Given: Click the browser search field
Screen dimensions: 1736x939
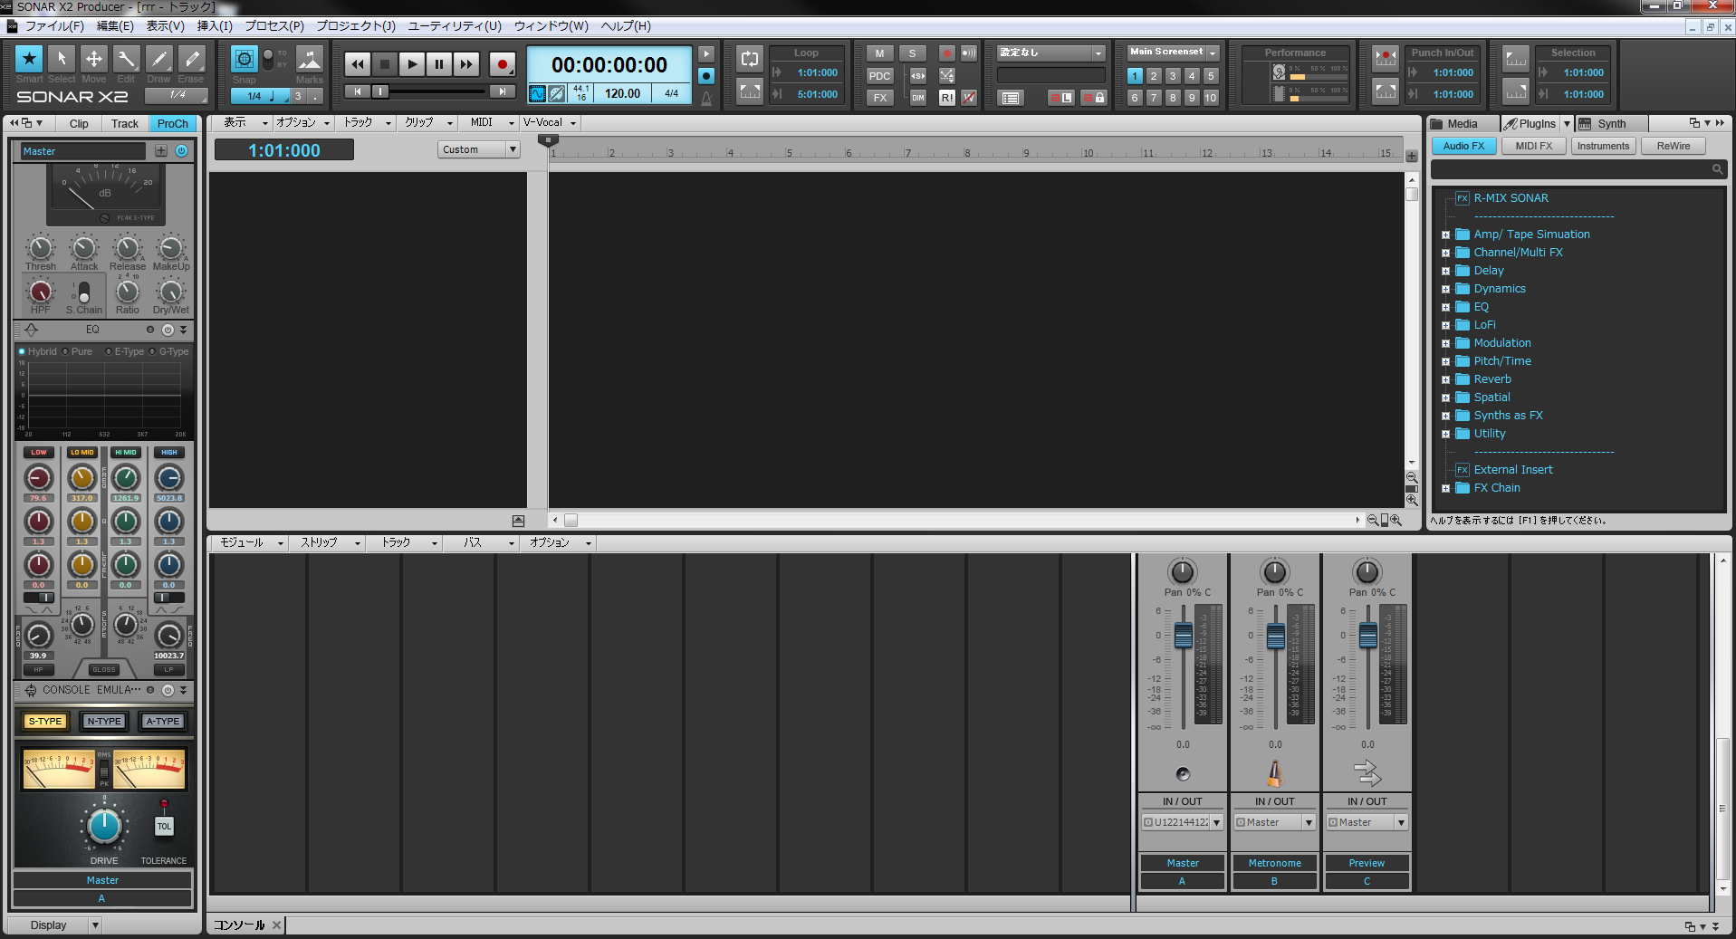Looking at the screenshot, I should (x=1578, y=169).
